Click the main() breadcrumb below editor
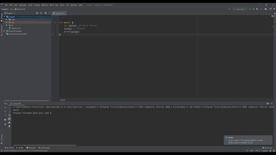276x155 pixels. [x=62, y=100]
